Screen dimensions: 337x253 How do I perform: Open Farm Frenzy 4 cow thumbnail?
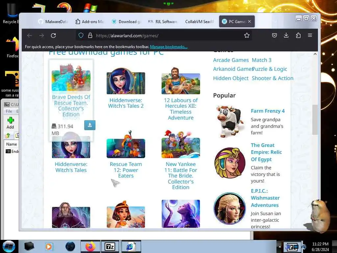230,121
